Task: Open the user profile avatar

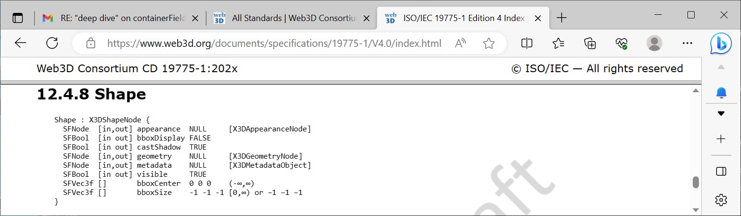Action: (x=654, y=43)
